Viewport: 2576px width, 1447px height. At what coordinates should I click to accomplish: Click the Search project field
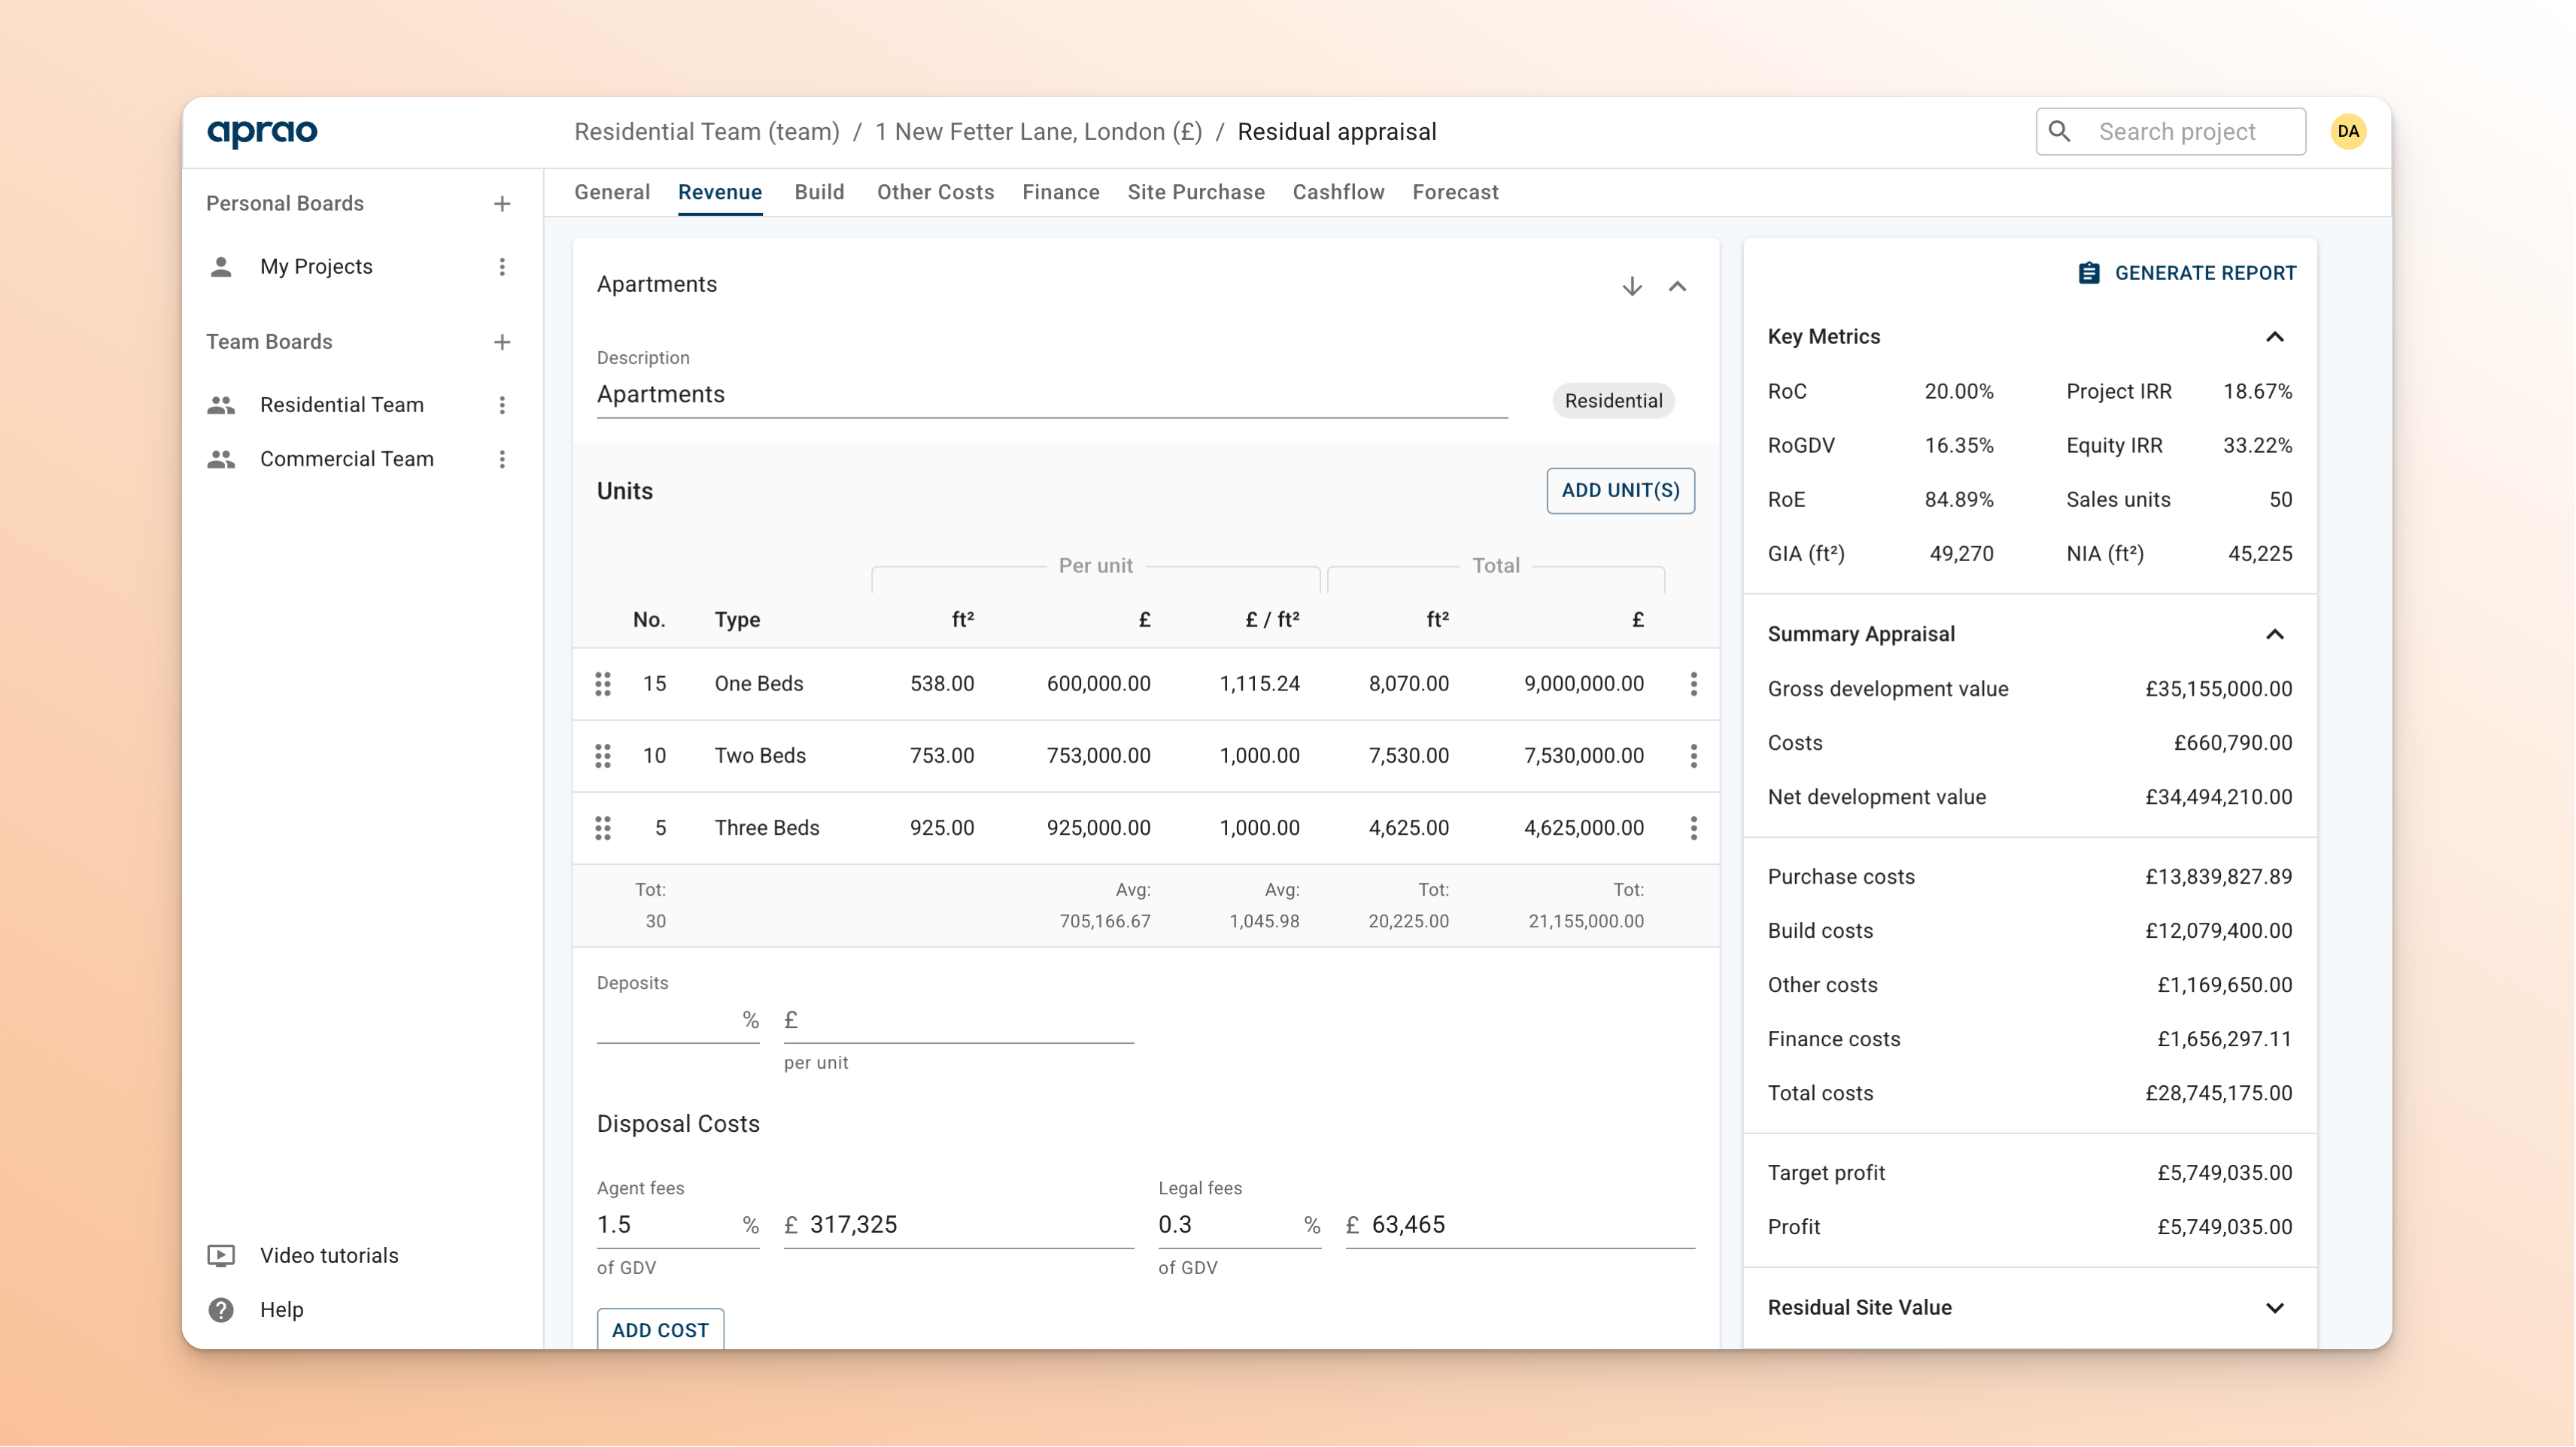(x=2171, y=132)
